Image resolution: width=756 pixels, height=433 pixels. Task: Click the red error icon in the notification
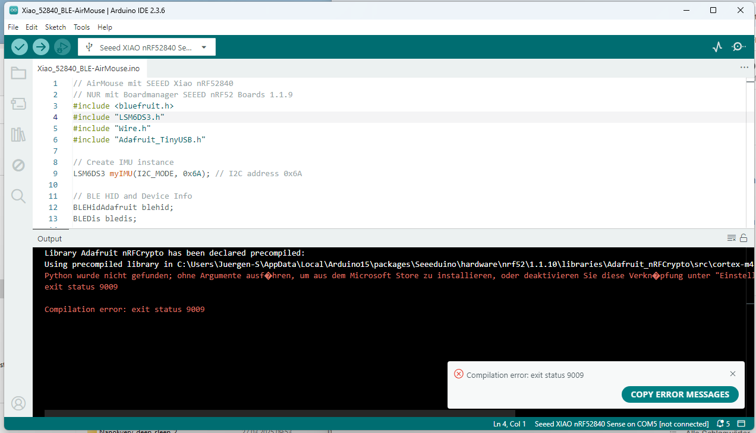point(459,374)
